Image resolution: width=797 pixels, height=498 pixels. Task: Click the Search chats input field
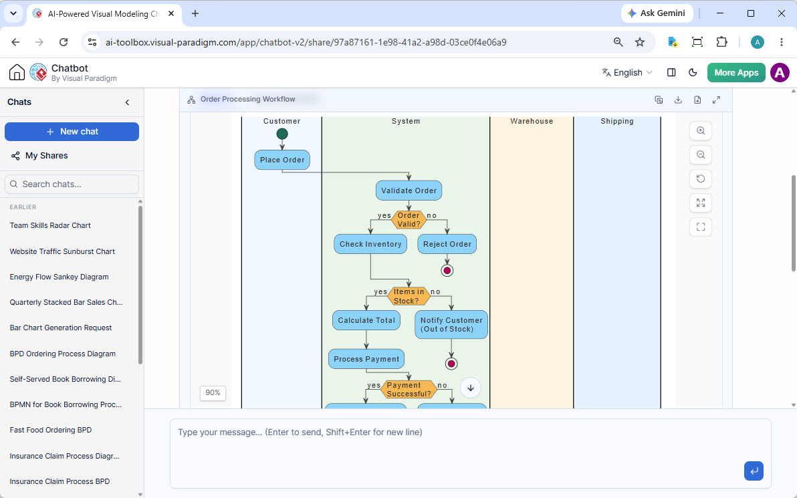(72, 184)
